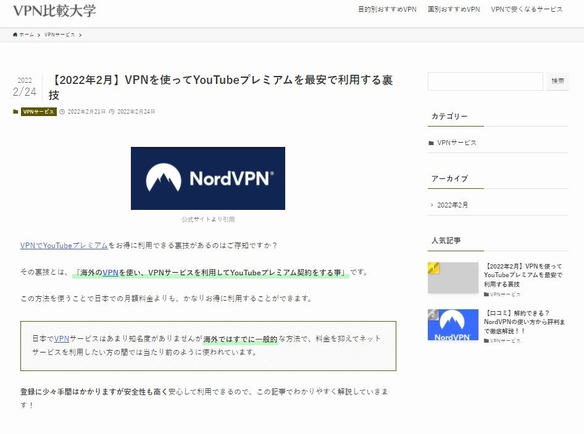The width and height of the screenshot is (584, 434).
Task: Open VPNサービス breadcrumb link
Action: pyautogui.click(x=60, y=35)
